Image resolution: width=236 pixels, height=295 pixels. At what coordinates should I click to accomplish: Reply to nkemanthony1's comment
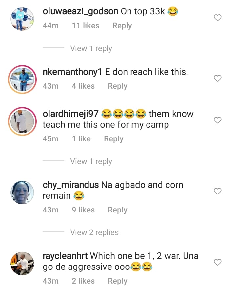tap(117, 86)
